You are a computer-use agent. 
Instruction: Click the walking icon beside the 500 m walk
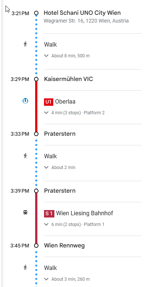click(x=25, y=44)
